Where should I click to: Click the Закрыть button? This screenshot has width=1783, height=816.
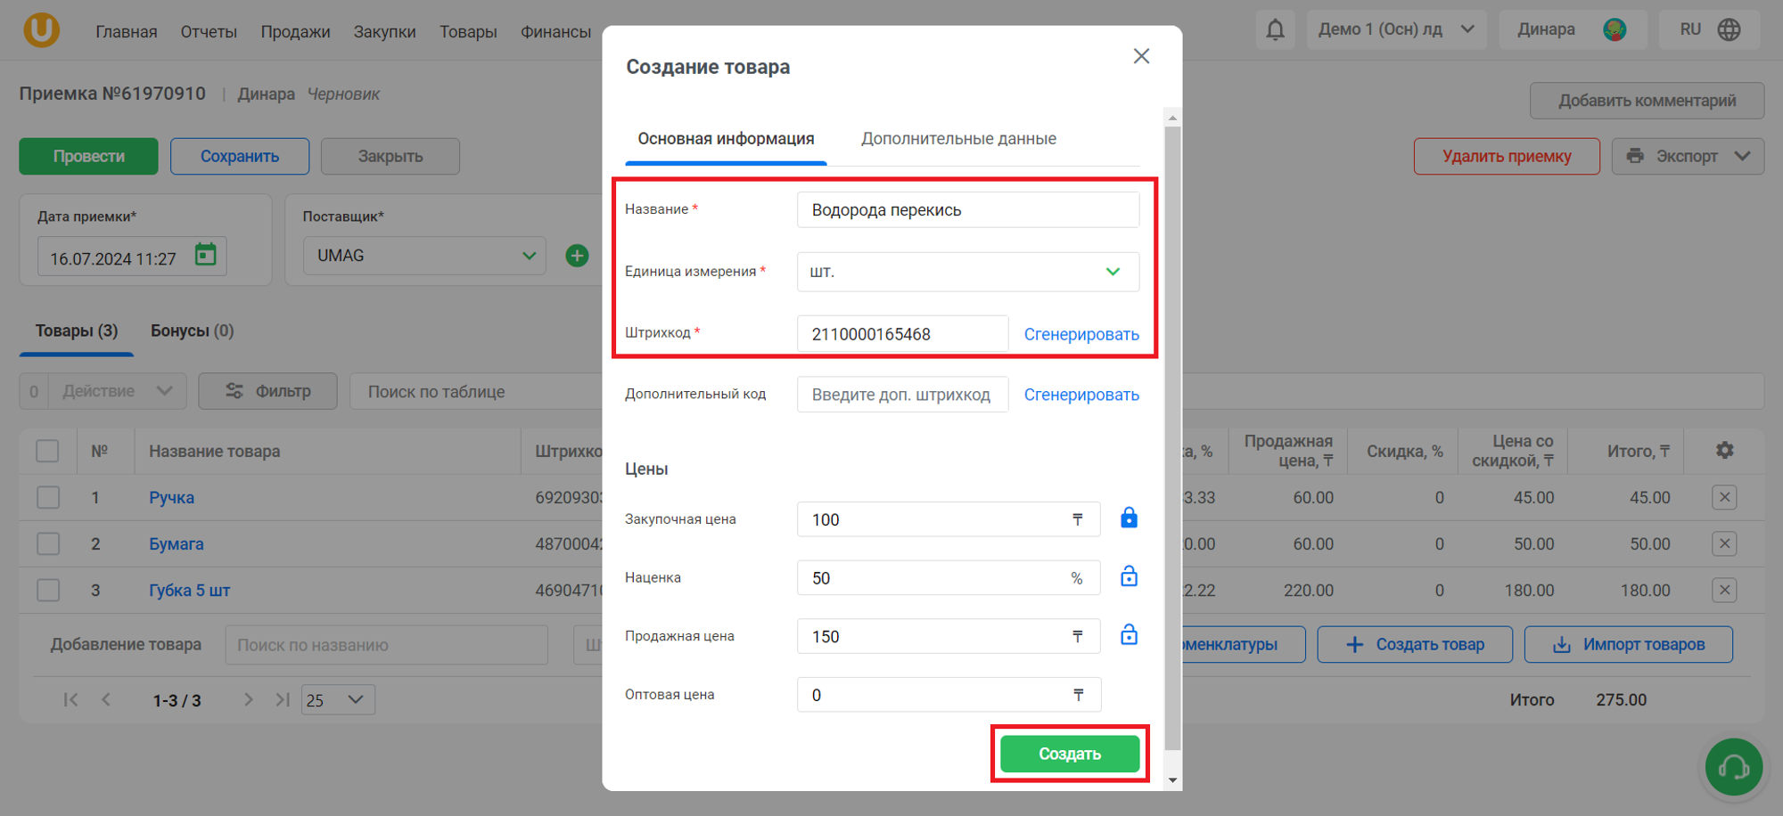[x=390, y=156]
